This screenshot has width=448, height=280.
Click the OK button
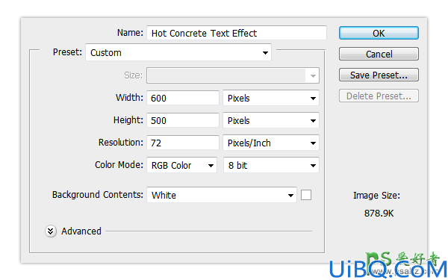[379, 33]
